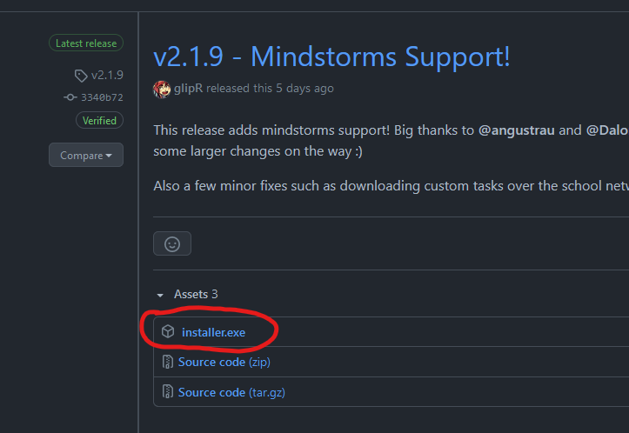Click the tag icon beside v2.1.9
The image size is (629, 433).
coord(81,76)
